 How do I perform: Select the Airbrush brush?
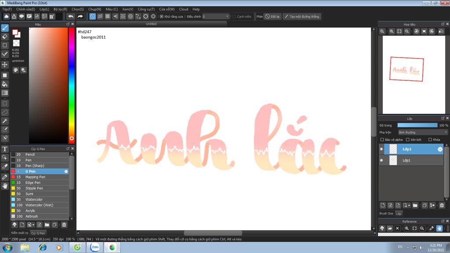pyautogui.click(x=40, y=216)
